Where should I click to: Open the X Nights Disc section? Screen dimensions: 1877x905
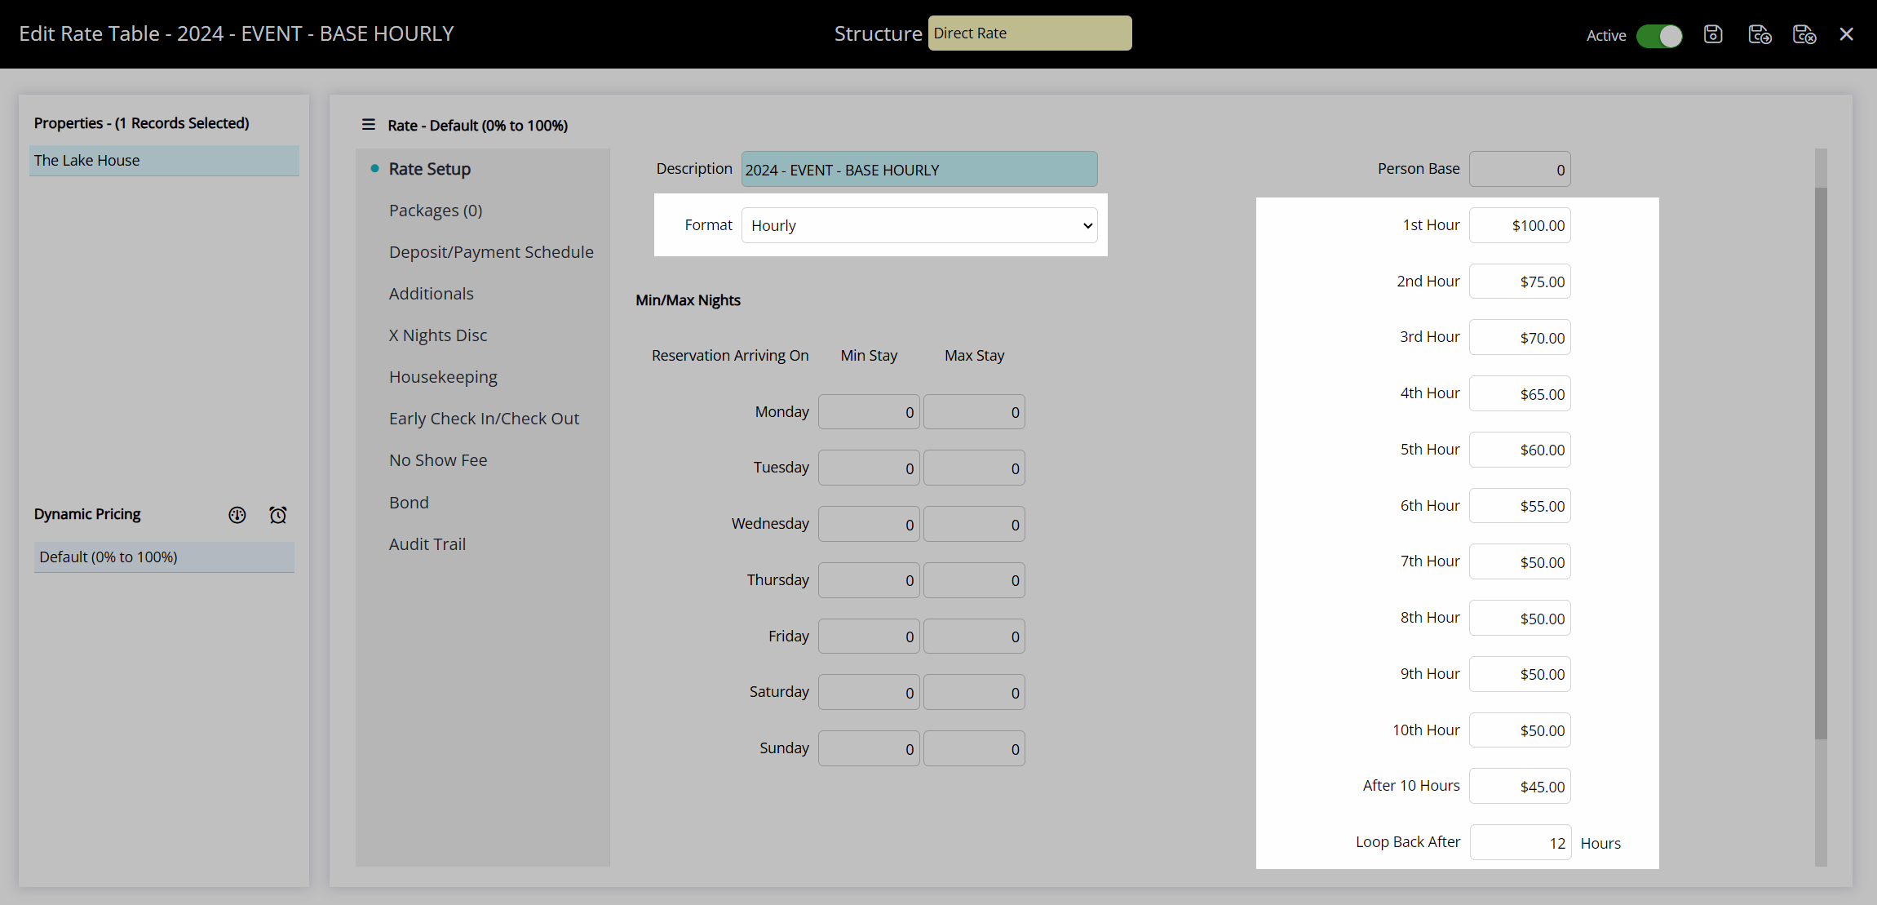point(437,335)
